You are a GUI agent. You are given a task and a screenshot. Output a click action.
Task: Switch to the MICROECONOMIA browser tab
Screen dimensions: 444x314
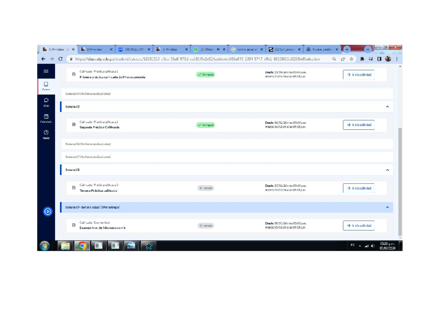[x=134, y=49]
